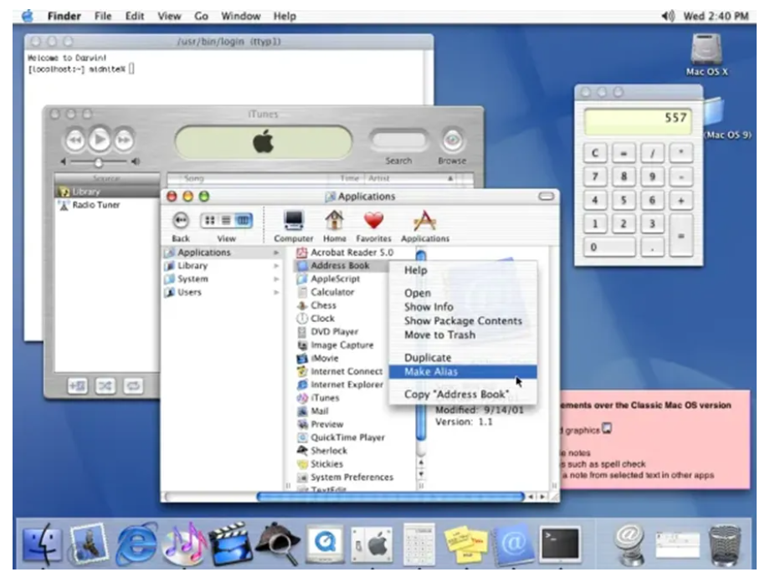
Task: Expand the Applications folder arrow
Action: [x=276, y=253]
